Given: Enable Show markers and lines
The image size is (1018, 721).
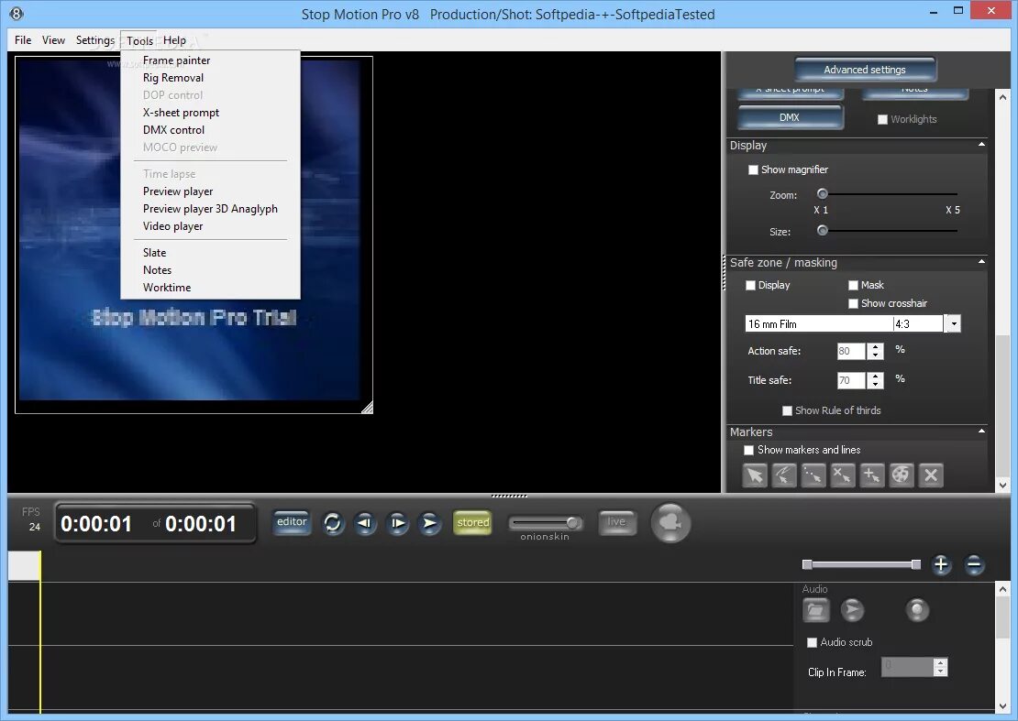Looking at the screenshot, I should click(748, 450).
